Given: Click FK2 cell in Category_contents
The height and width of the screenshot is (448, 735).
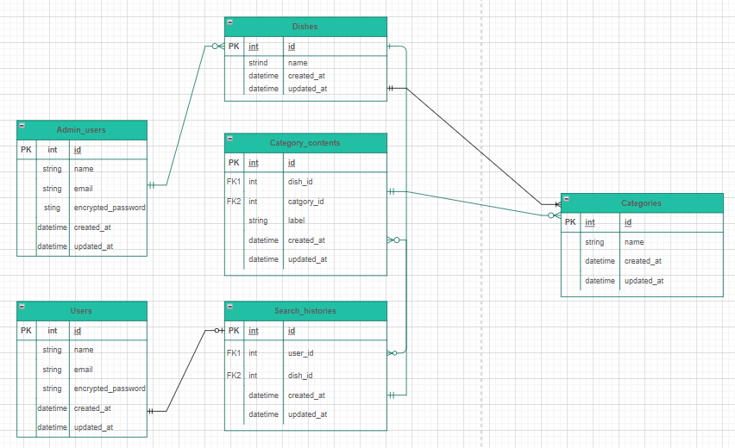Looking at the screenshot, I should point(234,202).
